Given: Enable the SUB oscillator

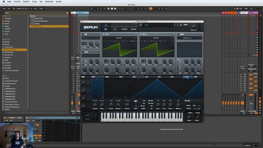Looking at the screenshot, I should coord(83,35).
